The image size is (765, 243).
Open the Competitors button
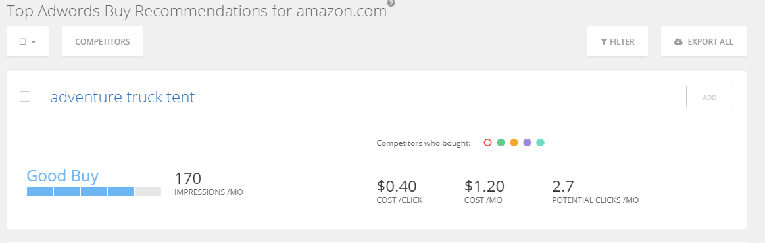point(103,41)
